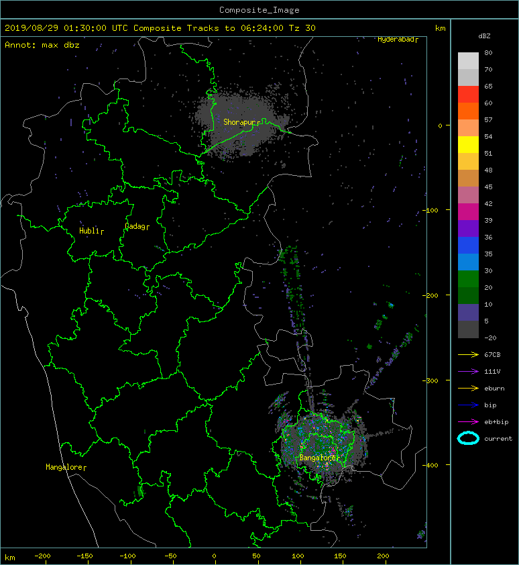519x565 pixels.
Task: Select the slate purple 5–10 dBZ color band
Action: tap(468, 313)
